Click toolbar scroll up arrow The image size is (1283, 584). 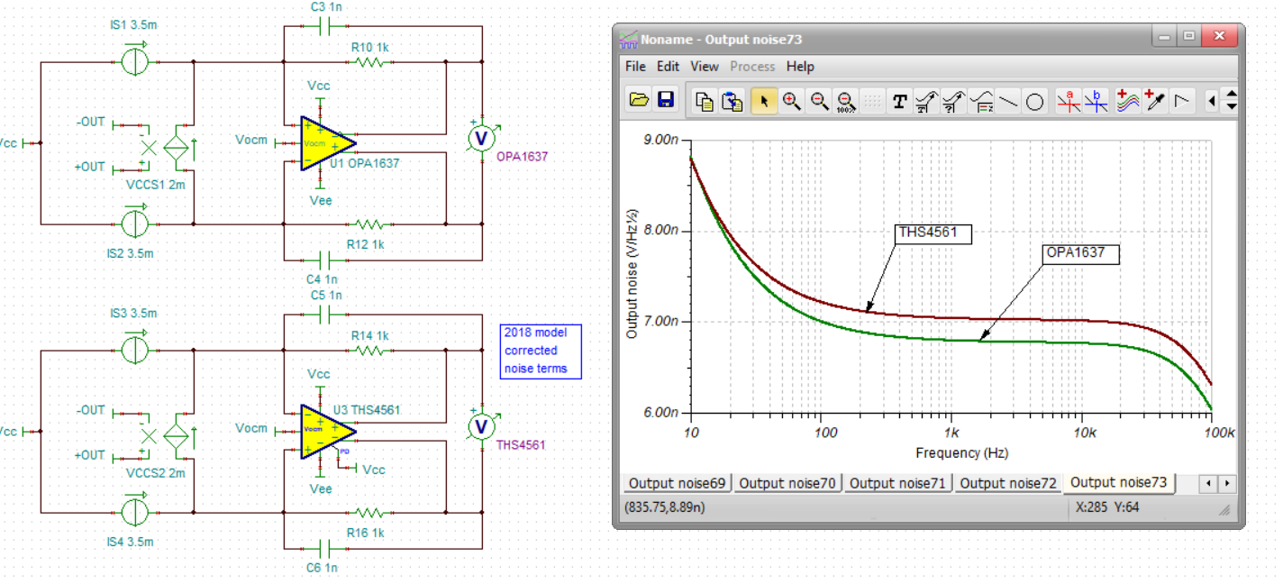(1231, 95)
